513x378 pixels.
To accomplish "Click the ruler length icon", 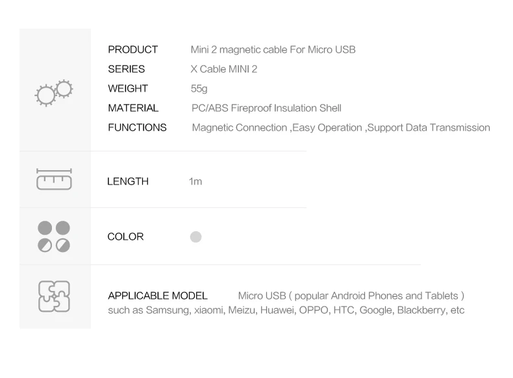I will [54, 179].
